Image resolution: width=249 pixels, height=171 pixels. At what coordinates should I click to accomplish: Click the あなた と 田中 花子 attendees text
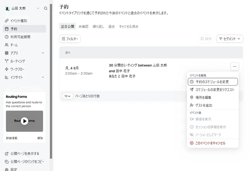tap(122, 76)
